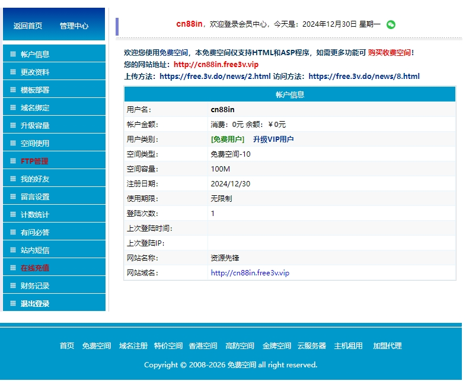Click footer 域名注册 link

133,345
